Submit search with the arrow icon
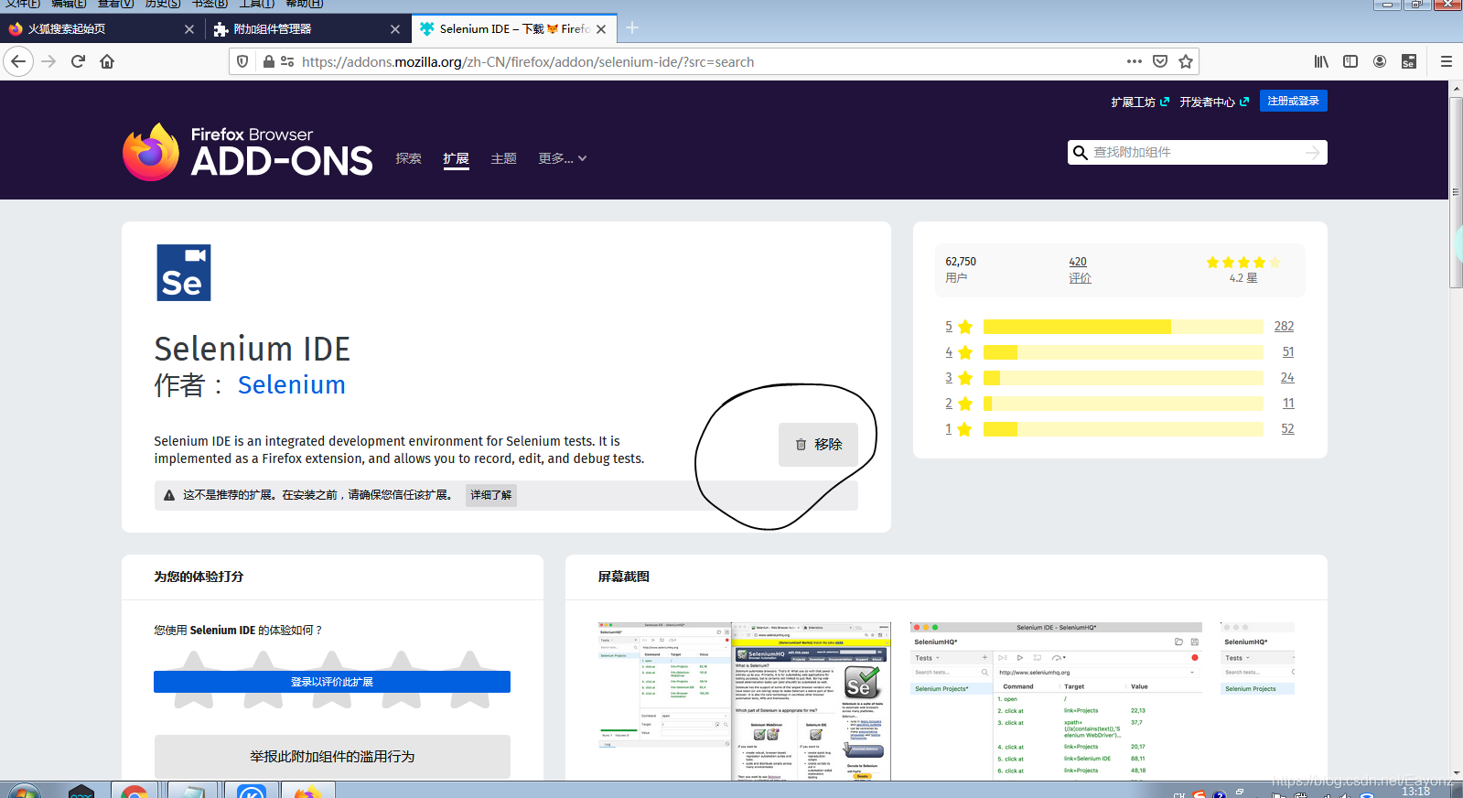The width and height of the screenshot is (1463, 798). coord(1313,153)
